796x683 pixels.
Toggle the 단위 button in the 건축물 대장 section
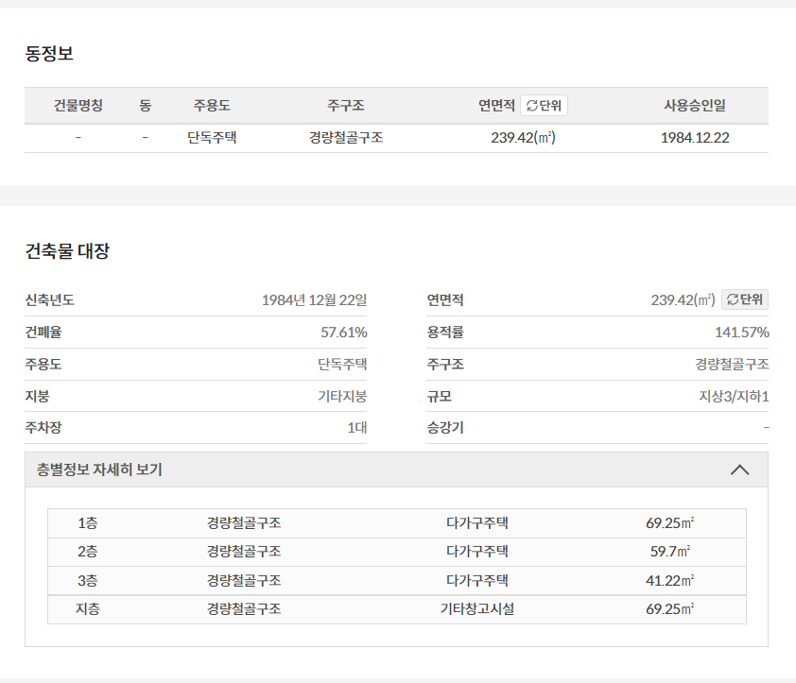[x=745, y=299]
